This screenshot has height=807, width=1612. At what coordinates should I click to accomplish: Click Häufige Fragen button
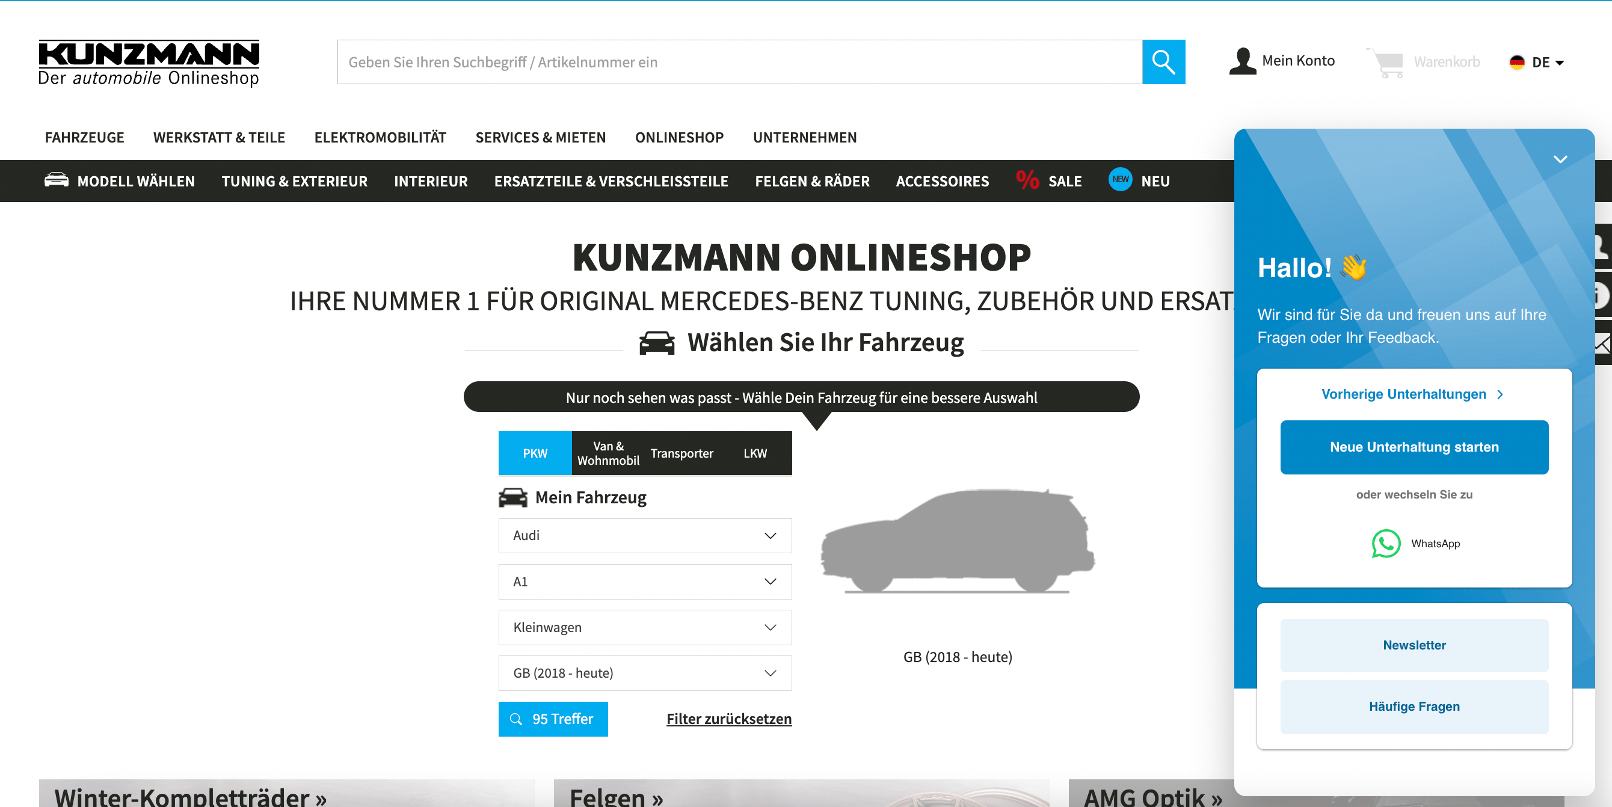tap(1414, 707)
